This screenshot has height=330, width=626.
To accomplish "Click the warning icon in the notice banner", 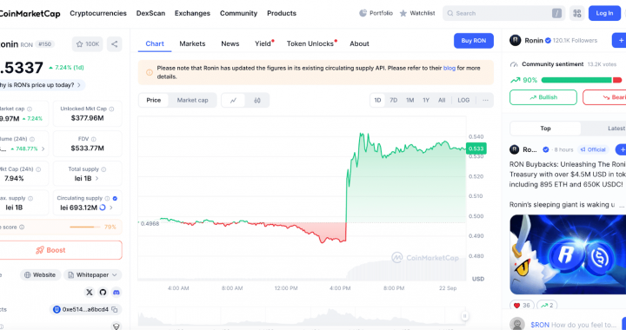I will pyautogui.click(x=150, y=72).
